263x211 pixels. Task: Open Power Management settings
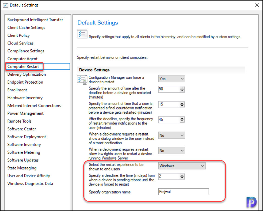coord(25,113)
